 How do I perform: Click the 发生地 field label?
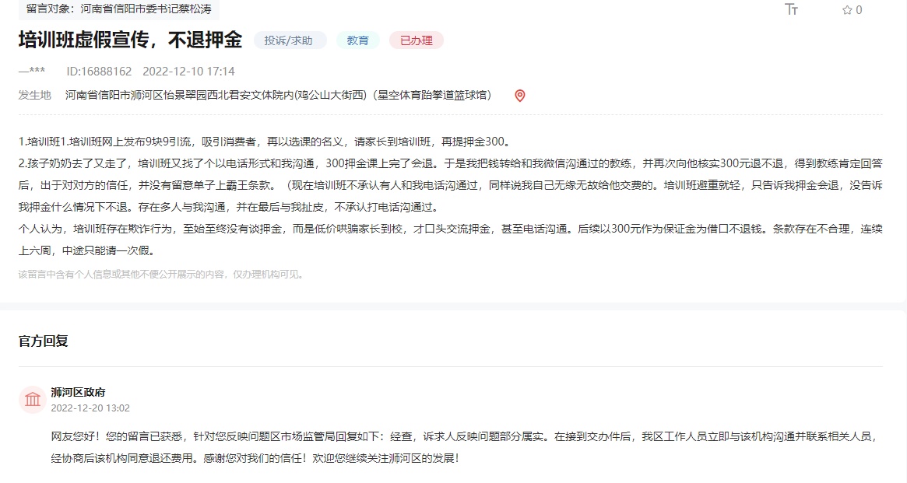(x=35, y=95)
